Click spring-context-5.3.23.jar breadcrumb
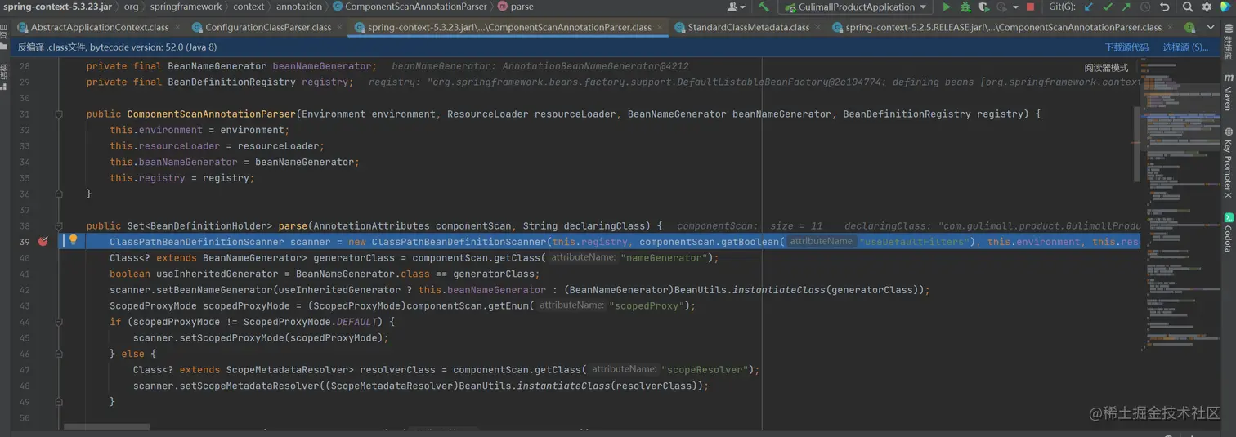Image resolution: width=1236 pixels, height=437 pixels. [x=57, y=7]
